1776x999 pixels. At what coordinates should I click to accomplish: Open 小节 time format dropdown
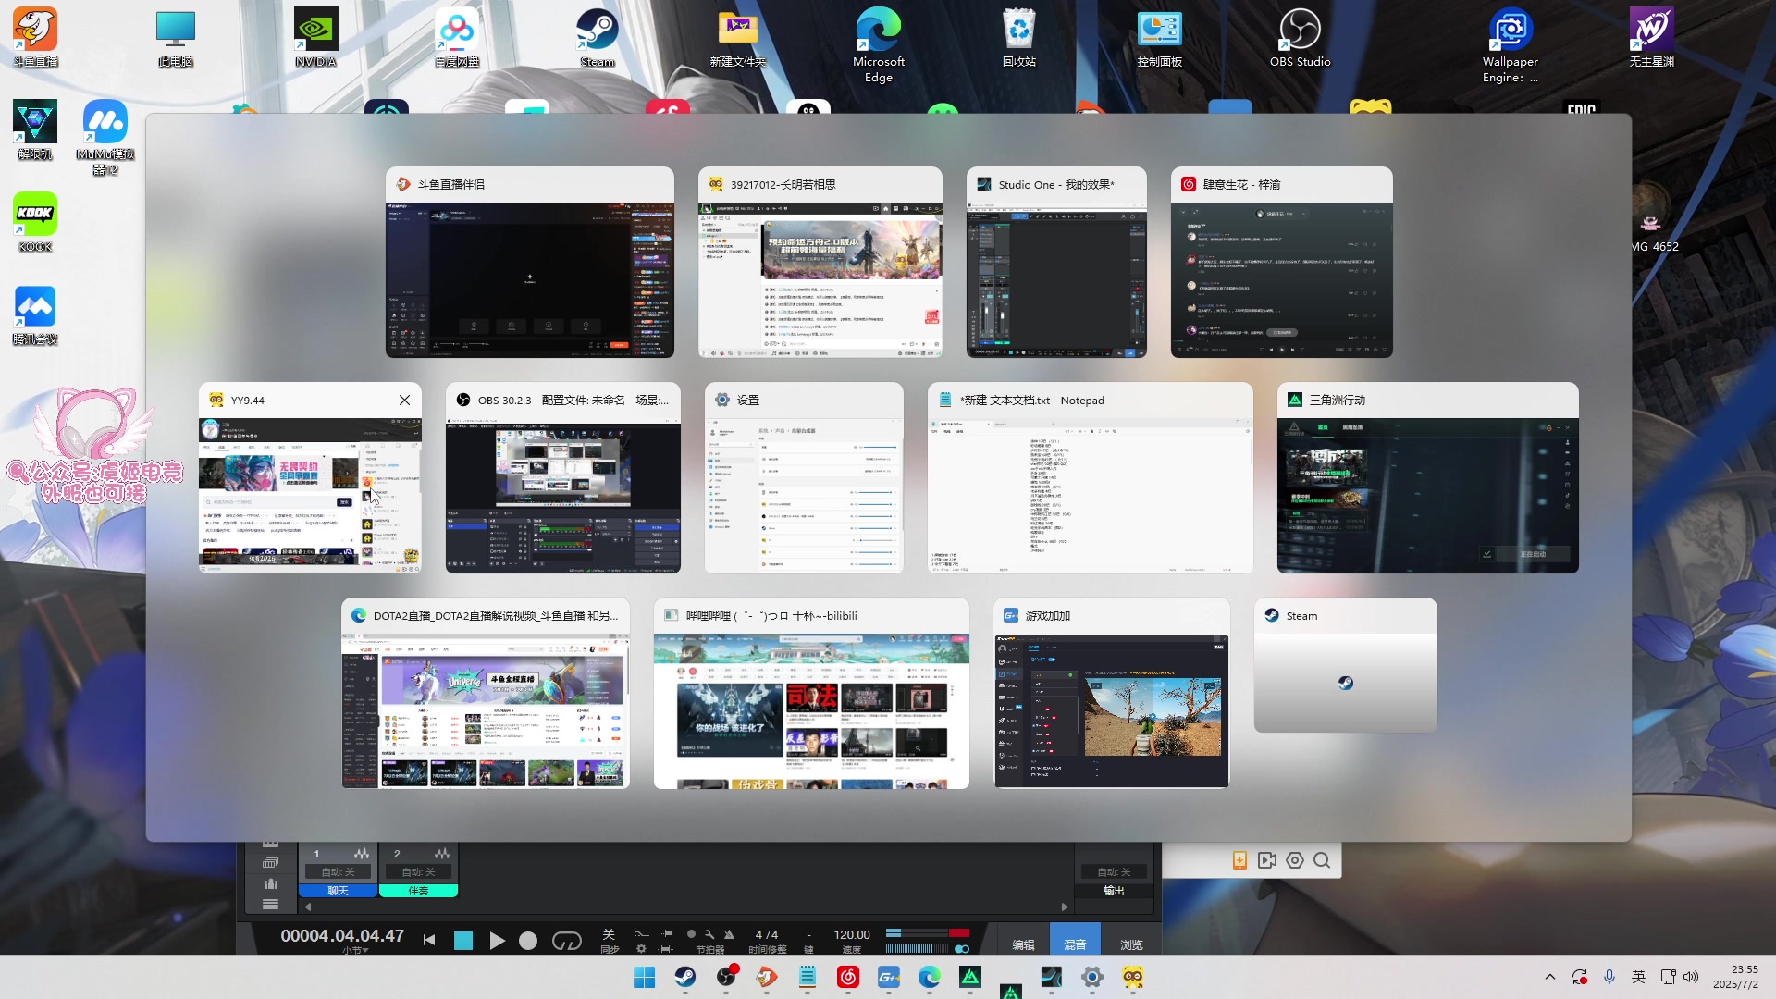[x=355, y=950]
